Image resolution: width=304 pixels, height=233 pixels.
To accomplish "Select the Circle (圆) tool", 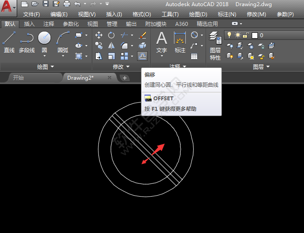I will (x=44, y=42).
